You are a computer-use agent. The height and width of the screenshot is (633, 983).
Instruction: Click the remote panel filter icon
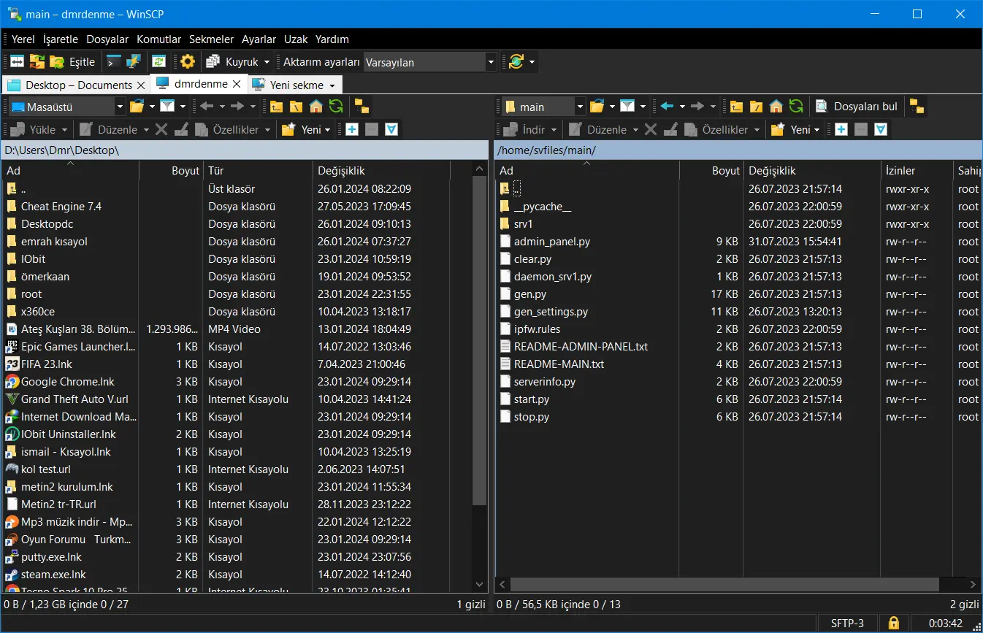click(x=627, y=107)
